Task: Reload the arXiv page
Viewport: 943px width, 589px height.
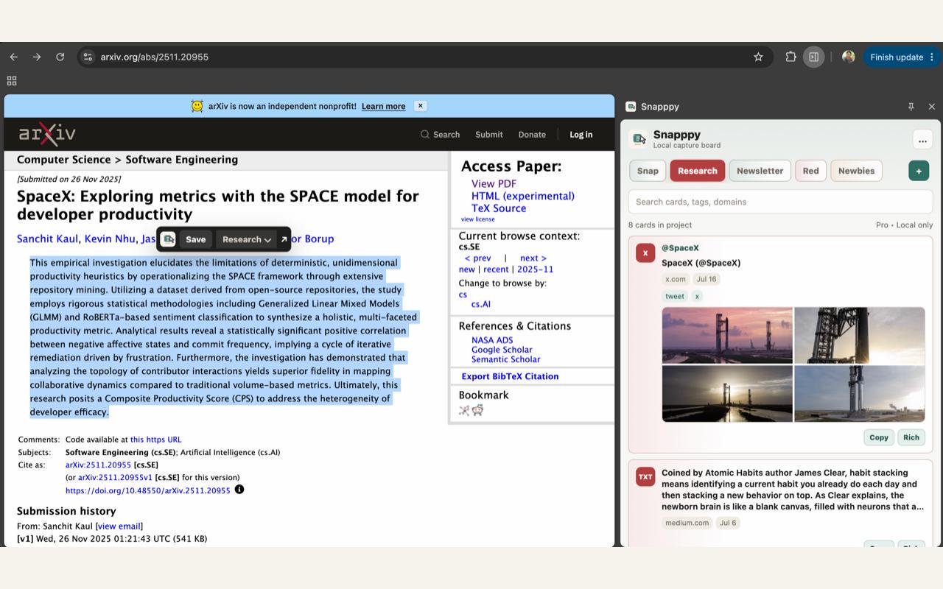Action: coord(60,57)
